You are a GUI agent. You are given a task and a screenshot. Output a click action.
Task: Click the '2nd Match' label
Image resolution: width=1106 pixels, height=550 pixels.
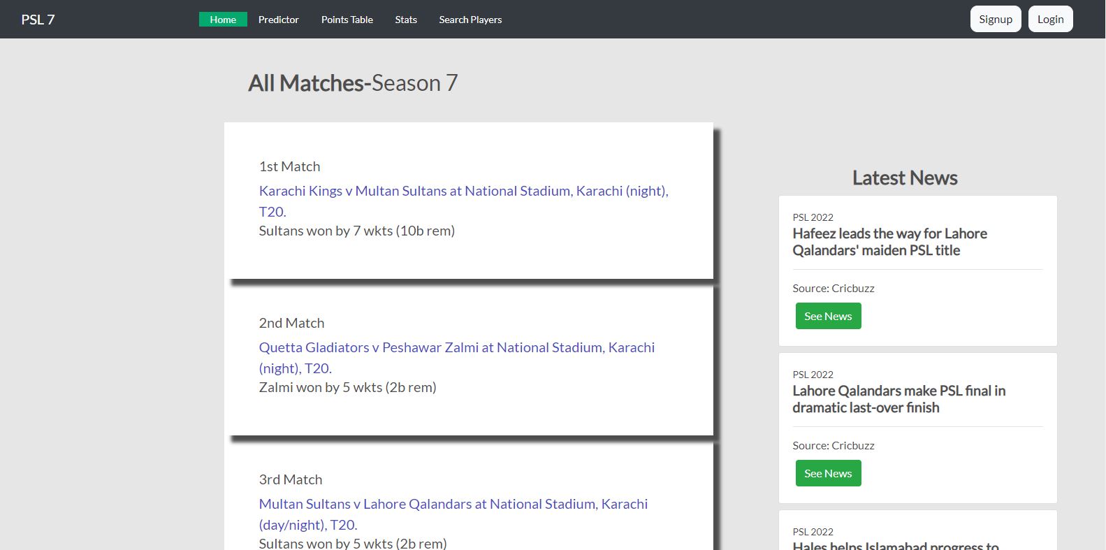coord(292,323)
